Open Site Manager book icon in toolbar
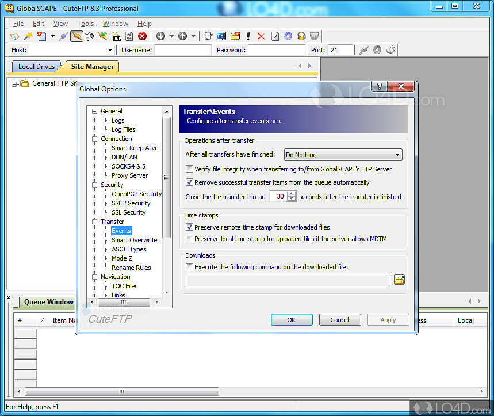 (x=14, y=36)
